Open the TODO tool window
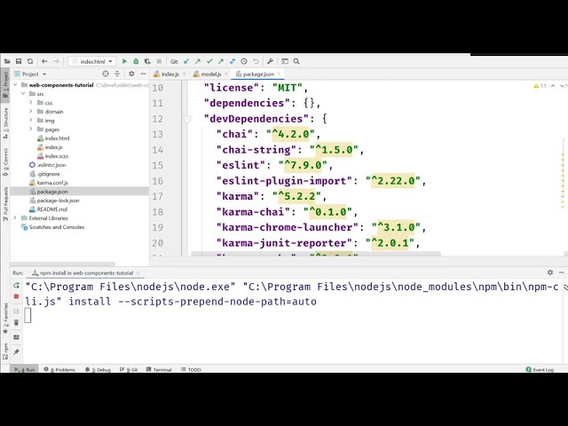568x426 pixels. (191, 370)
